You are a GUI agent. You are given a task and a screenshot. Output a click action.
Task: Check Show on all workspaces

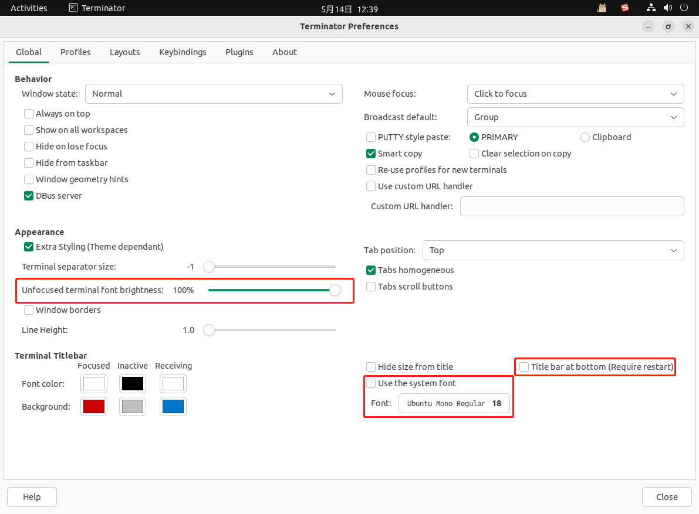(29, 130)
